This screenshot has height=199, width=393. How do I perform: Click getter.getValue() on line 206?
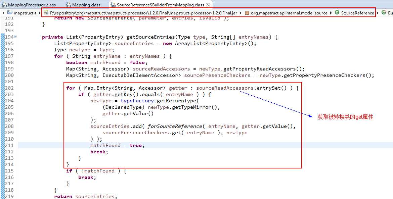128,113
